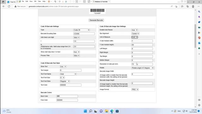The width and height of the screenshot is (202, 114).
Task: Click the Barcode Encoding Data field
Action: (84, 34)
